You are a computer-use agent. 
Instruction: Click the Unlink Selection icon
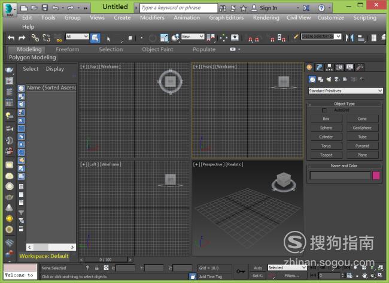click(47, 38)
